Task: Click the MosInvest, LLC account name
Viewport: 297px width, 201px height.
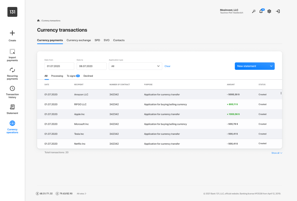Action: click(x=229, y=10)
